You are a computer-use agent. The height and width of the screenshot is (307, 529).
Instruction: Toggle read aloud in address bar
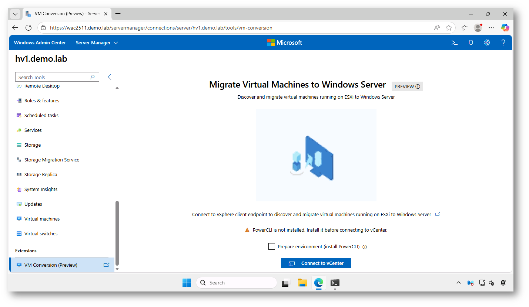[x=437, y=28]
